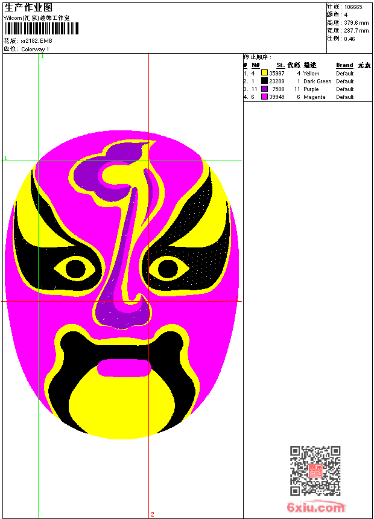
Task: Click the 'Dark Green' description text
Action: click(x=317, y=81)
